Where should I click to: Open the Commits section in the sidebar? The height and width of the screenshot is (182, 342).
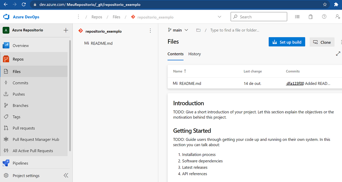click(21, 83)
